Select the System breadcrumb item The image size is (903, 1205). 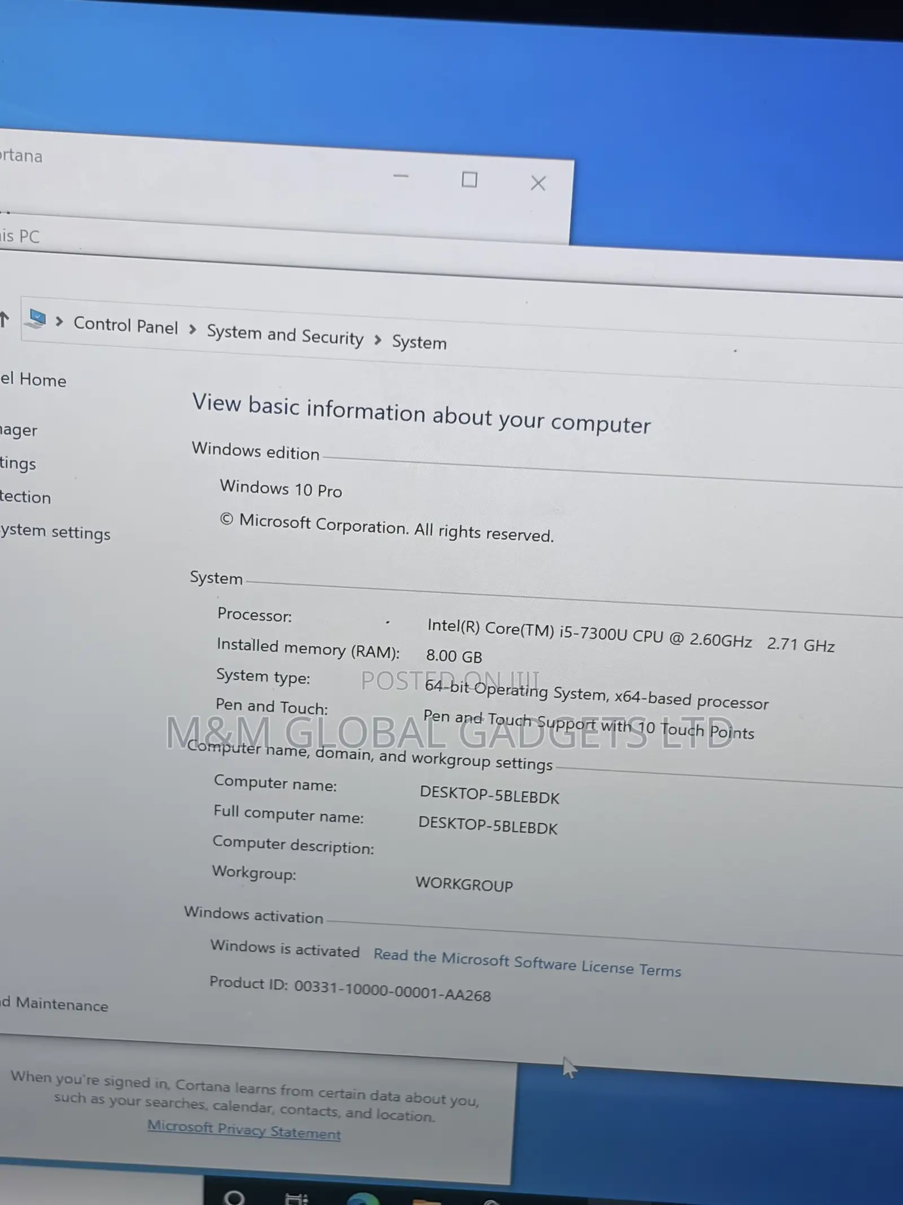pos(419,342)
